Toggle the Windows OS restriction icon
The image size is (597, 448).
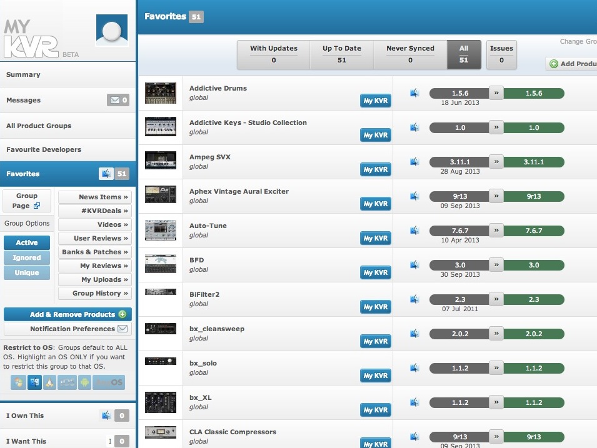tap(18, 382)
